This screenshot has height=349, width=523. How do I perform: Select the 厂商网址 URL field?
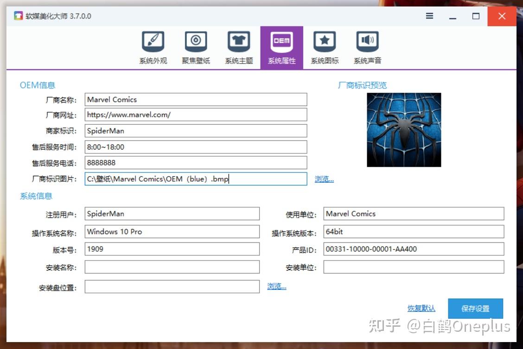coord(195,114)
